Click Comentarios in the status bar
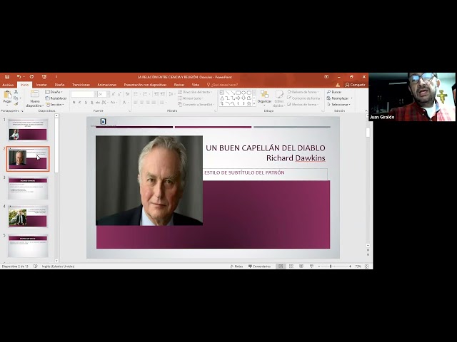The image size is (457, 342). (259, 266)
